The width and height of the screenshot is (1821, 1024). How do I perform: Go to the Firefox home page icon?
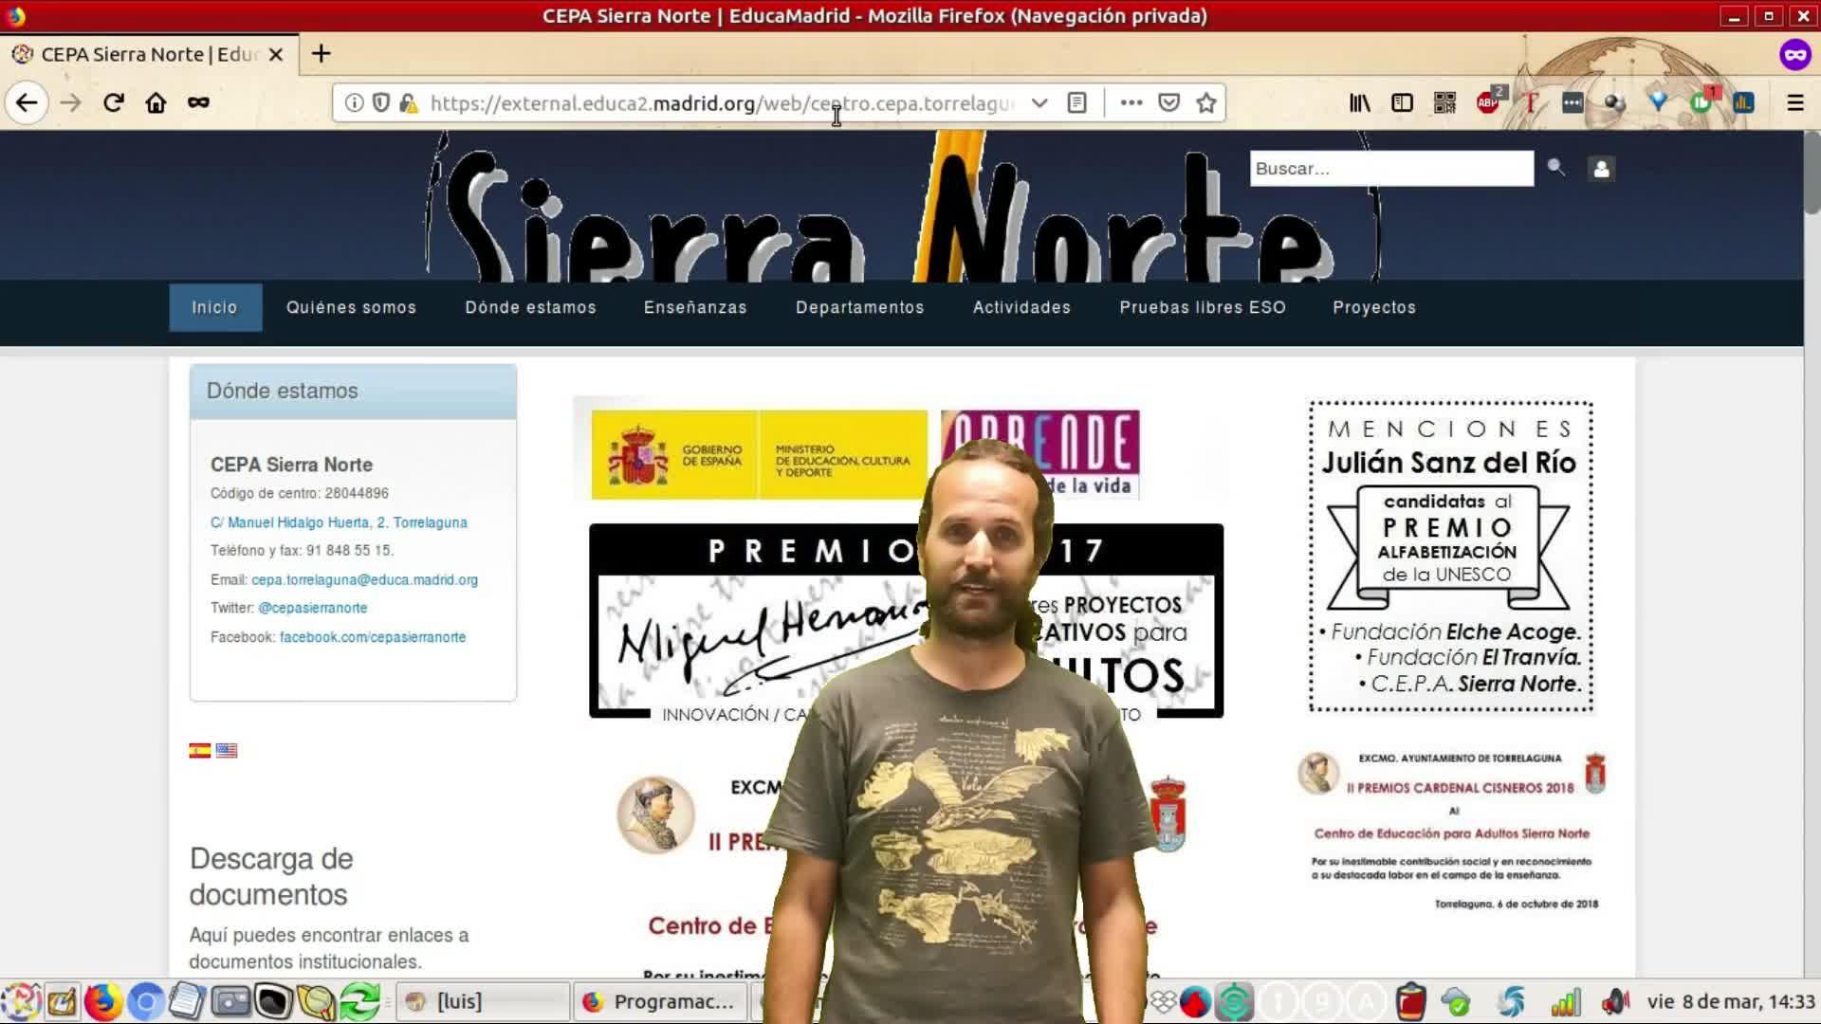tap(156, 102)
